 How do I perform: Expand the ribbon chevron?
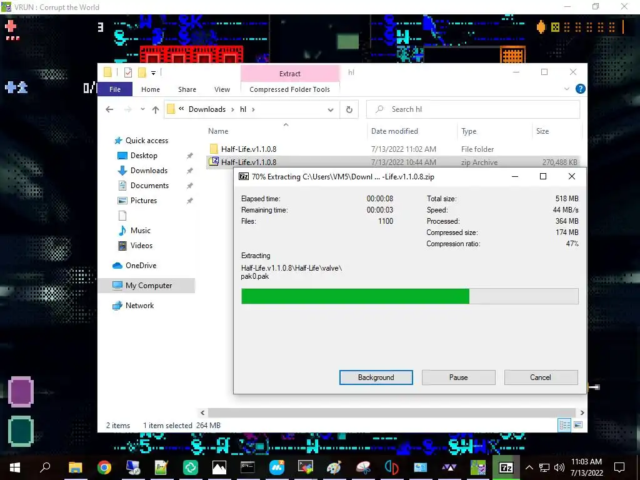point(566,89)
